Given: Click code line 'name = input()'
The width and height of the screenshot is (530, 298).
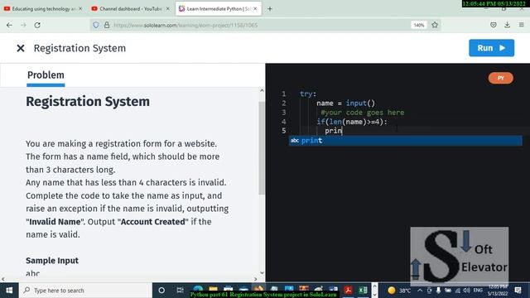Looking at the screenshot, I should tap(345, 103).
